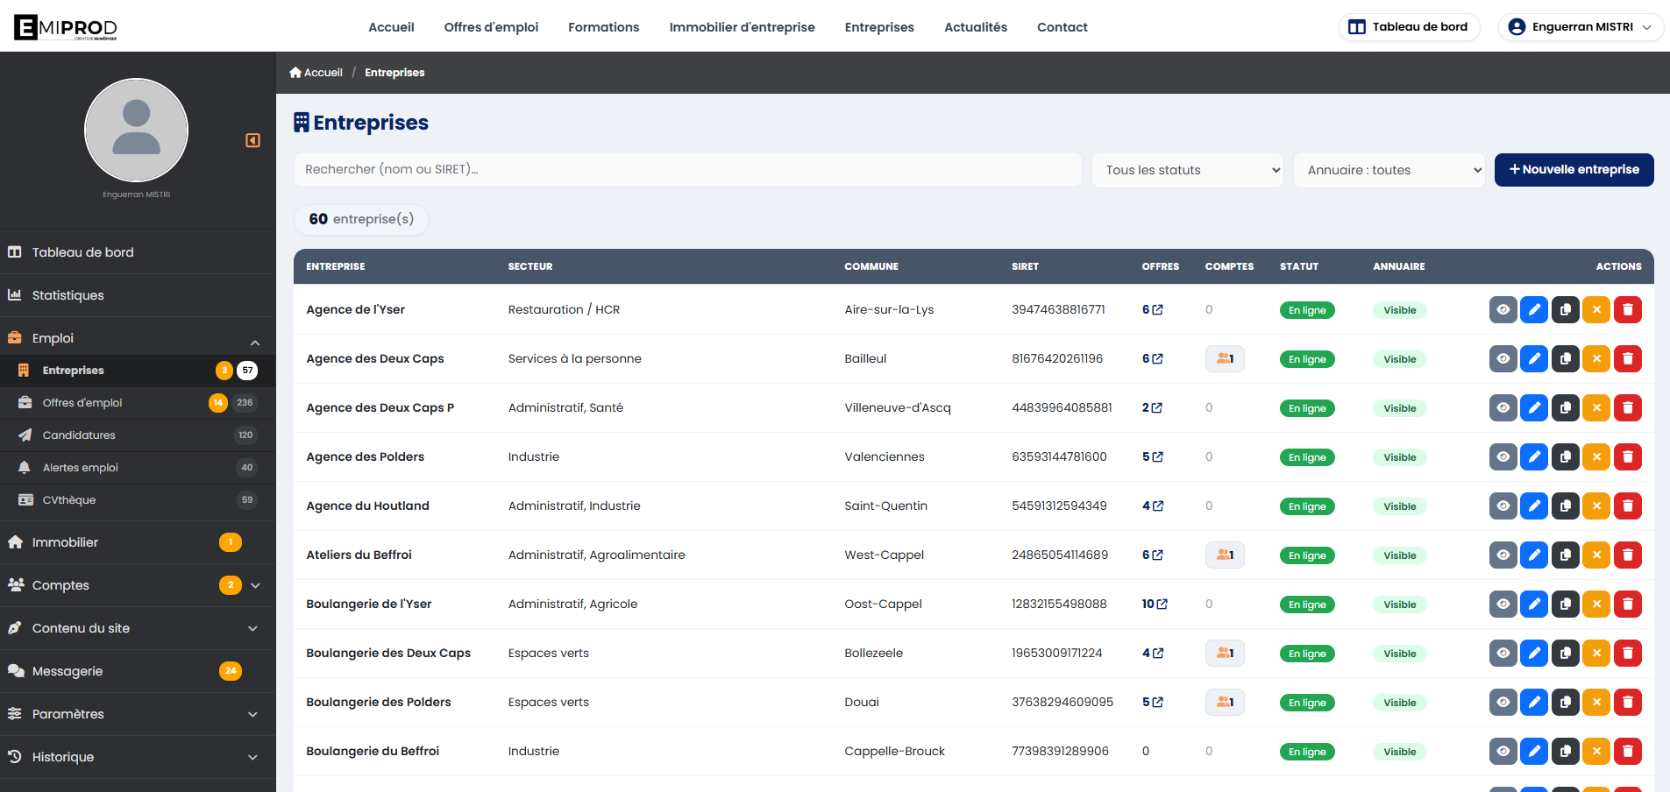Viewport: 1670px width, 792px height.
Task: Toggle visibility eye for Agence du Houtland
Action: [x=1503, y=506]
